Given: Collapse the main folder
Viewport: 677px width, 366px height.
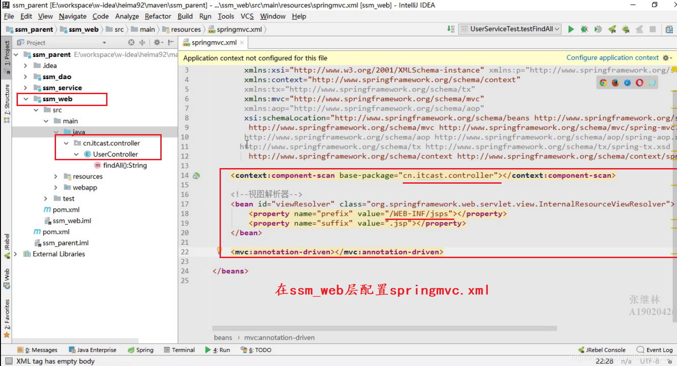Looking at the screenshot, I should pyautogui.click(x=46, y=121).
